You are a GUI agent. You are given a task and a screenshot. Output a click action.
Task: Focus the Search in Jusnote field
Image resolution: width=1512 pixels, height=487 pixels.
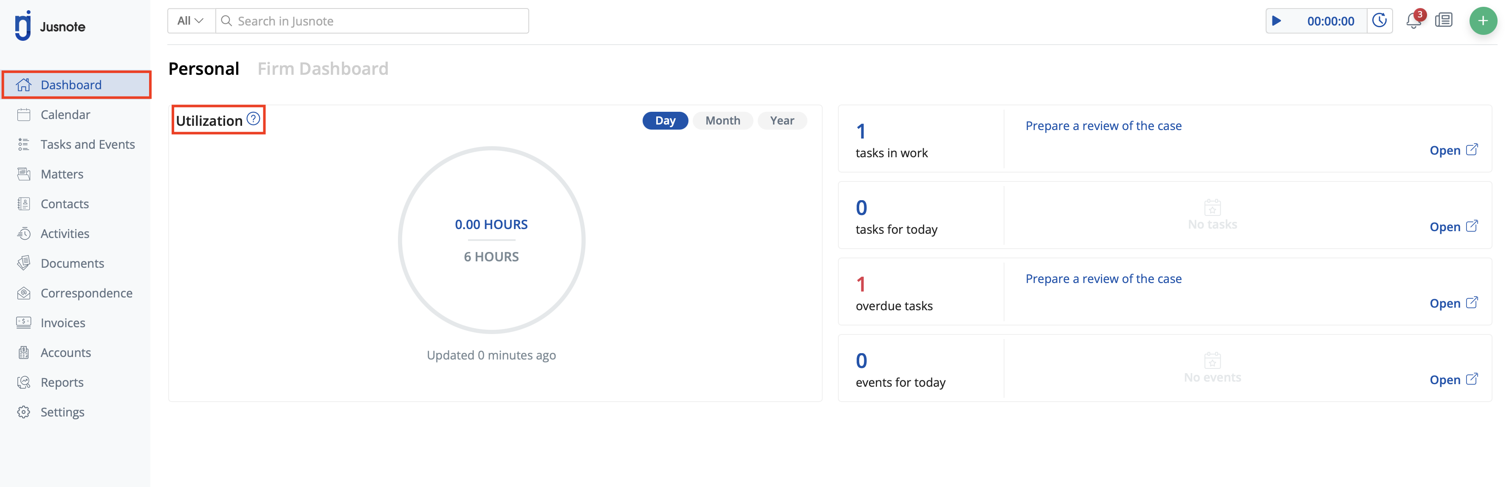pos(372,20)
